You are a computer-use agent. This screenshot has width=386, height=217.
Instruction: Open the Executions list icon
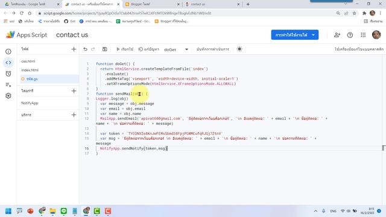[8, 85]
